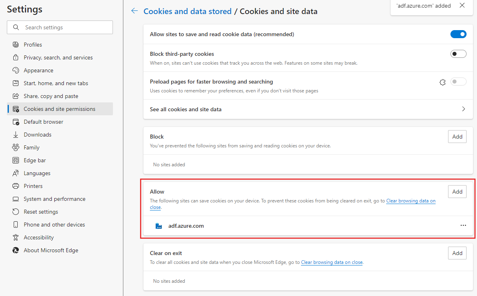Screen dimensions: 477x296
Task: Toggle Preload pages for faster browsing
Action: click(458, 82)
